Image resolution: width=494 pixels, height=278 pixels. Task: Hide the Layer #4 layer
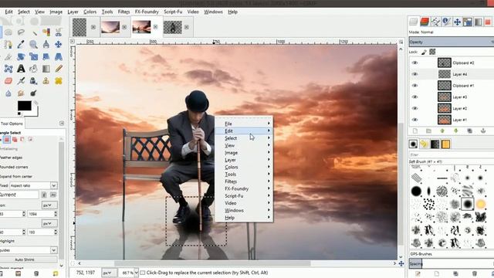point(414,74)
